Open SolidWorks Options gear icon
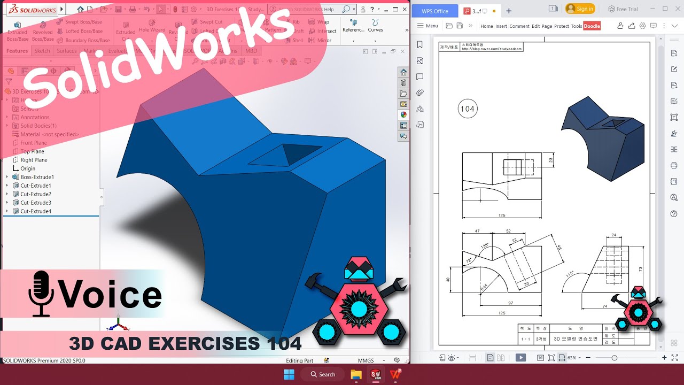The width and height of the screenshot is (684, 385). point(194,9)
